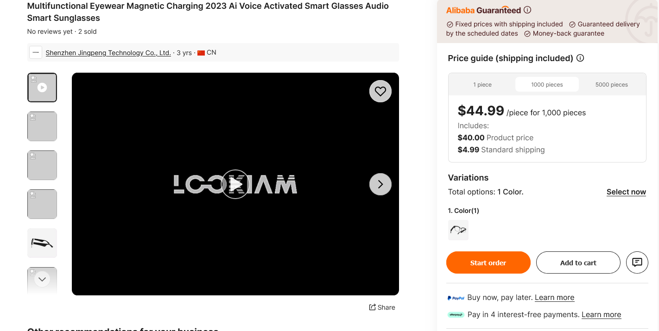This screenshot has height=331, width=659.
Task: Click the Alibaba Guaranteed info icon
Action: click(x=527, y=10)
